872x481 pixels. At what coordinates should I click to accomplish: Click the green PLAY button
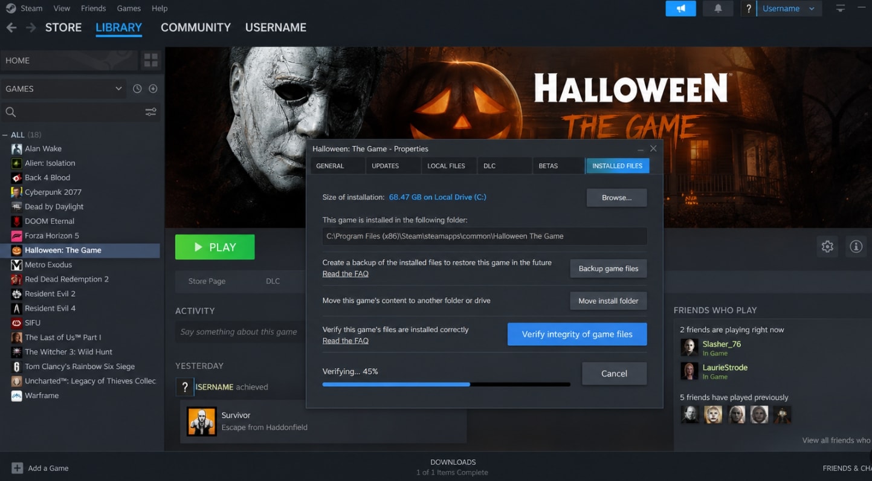215,247
